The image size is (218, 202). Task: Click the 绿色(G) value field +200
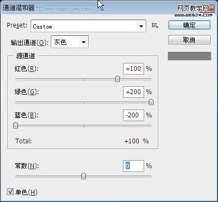click(134, 92)
